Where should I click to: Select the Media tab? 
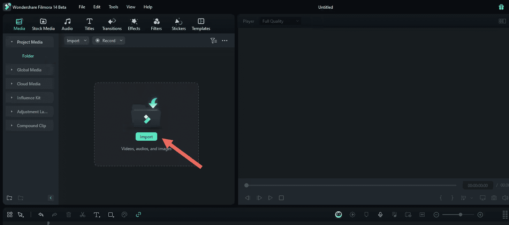[20, 24]
